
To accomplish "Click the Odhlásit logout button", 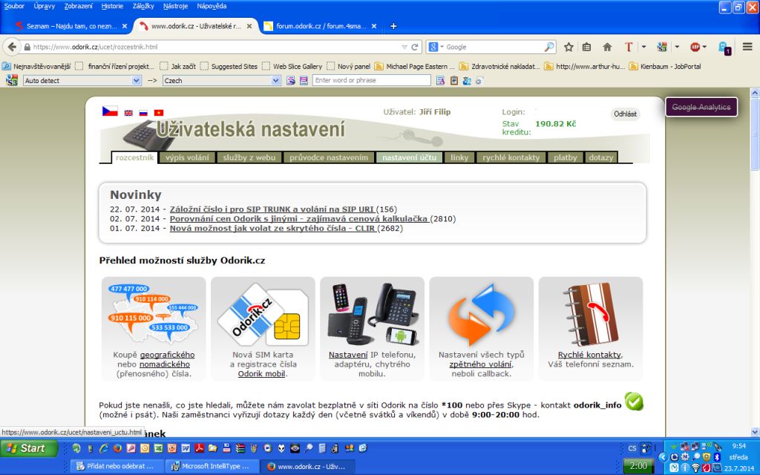I will (625, 114).
